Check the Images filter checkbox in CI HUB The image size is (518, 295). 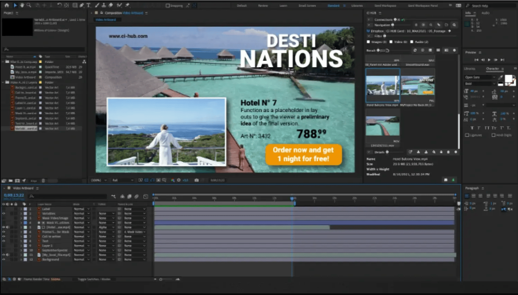tap(368, 42)
